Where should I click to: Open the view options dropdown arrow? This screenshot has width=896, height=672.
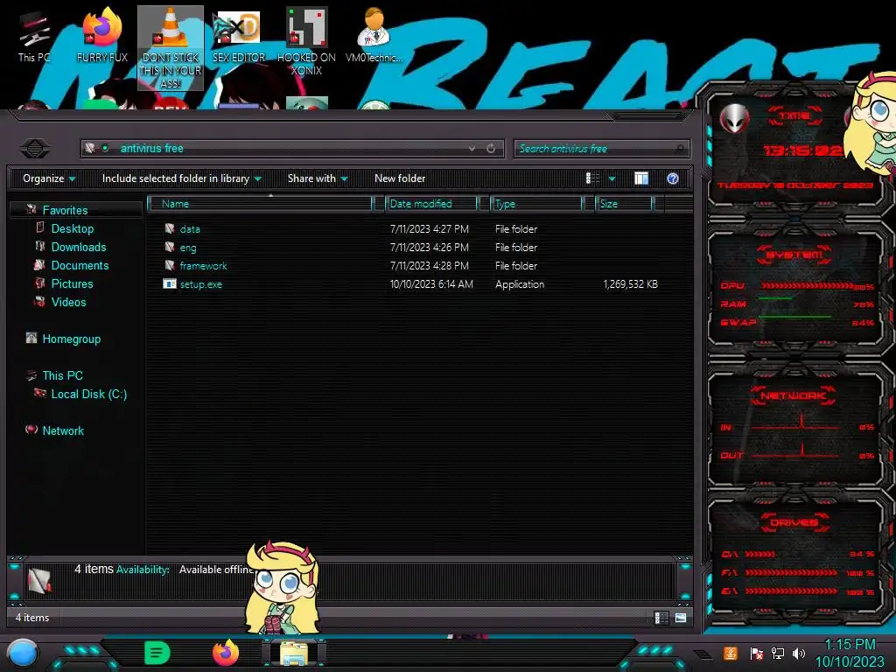612,178
